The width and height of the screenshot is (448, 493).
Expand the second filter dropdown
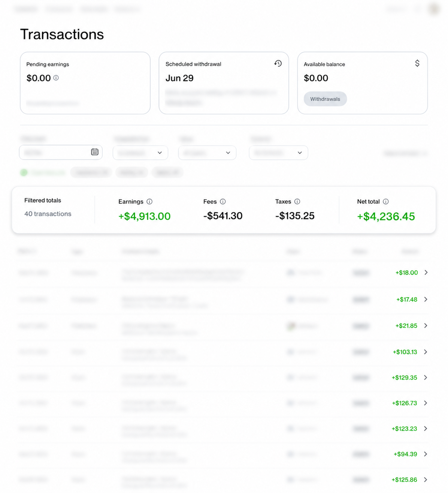click(x=140, y=153)
